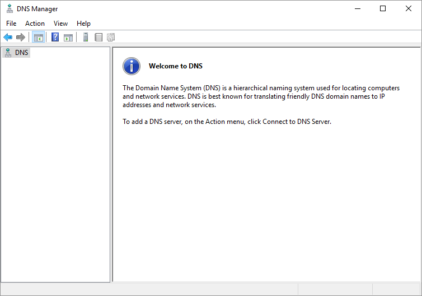Click the list view toolbar icon

(99, 37)
